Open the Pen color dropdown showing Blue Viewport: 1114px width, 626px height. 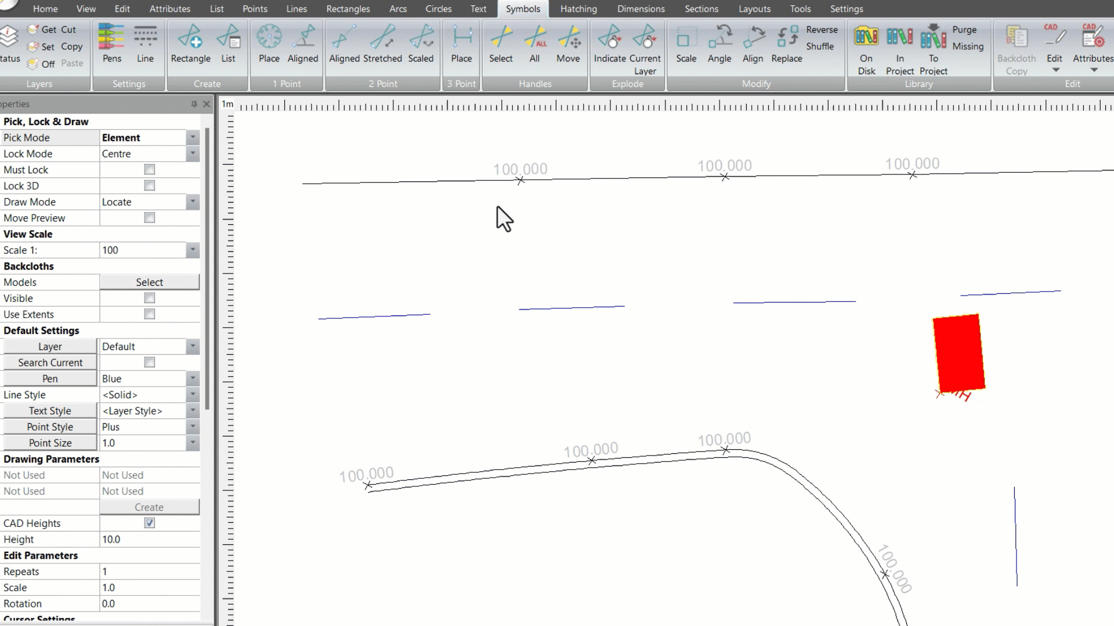tap(193, 378)
